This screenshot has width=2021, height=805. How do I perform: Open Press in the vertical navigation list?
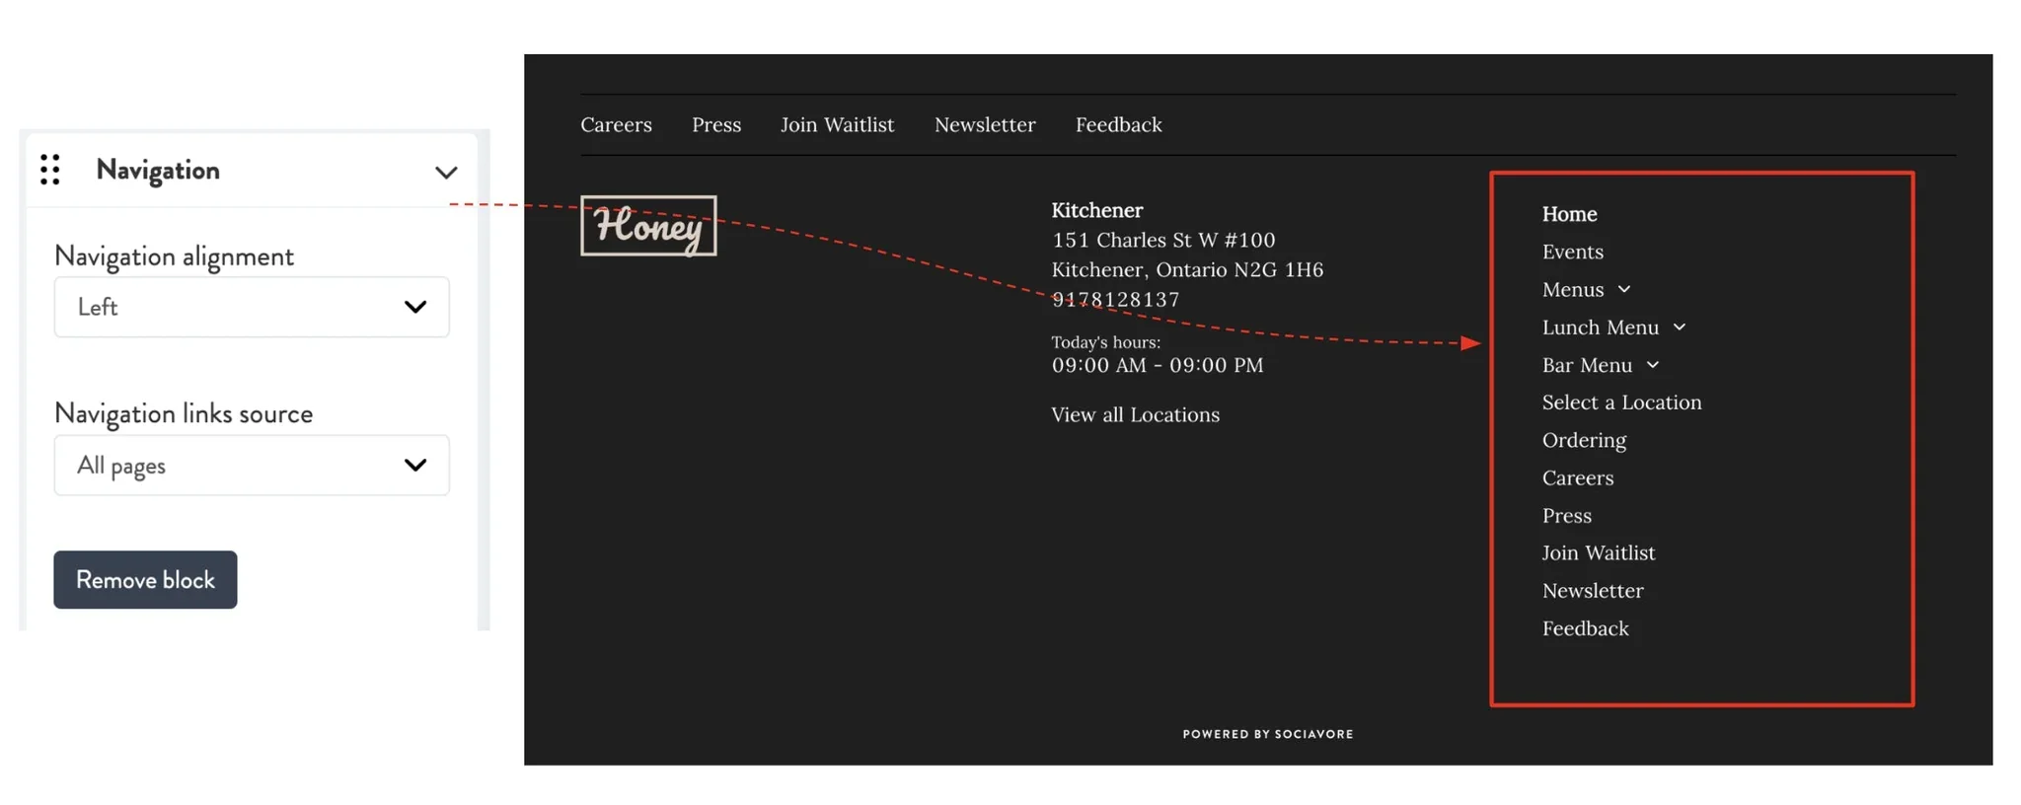pyautogui.click(x=1567, y=515)
